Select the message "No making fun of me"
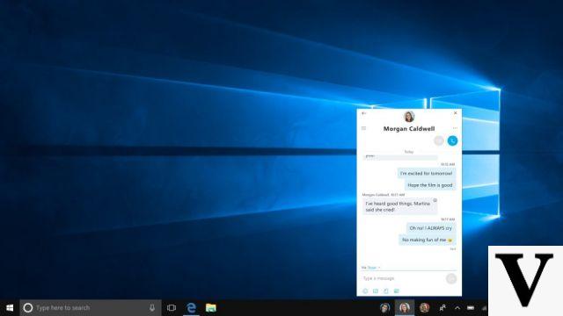Screen dimensions: 563x316 [428, 240]
